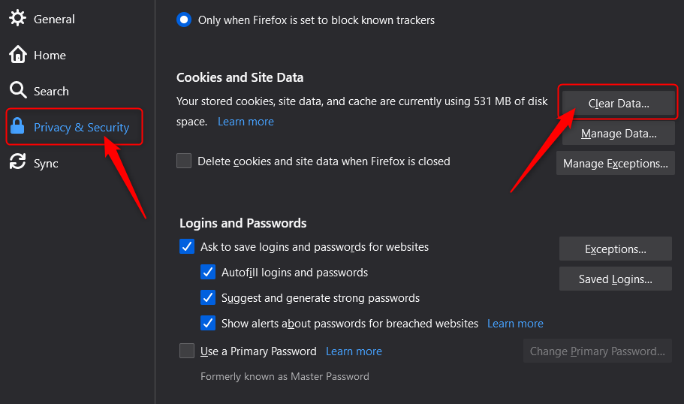Enable deleting cookies when Firefox is closed

point(184,161)
